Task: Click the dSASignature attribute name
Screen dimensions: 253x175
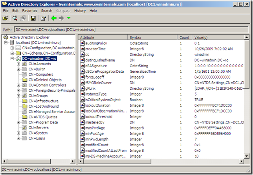Action: click(x=96, y=66)
